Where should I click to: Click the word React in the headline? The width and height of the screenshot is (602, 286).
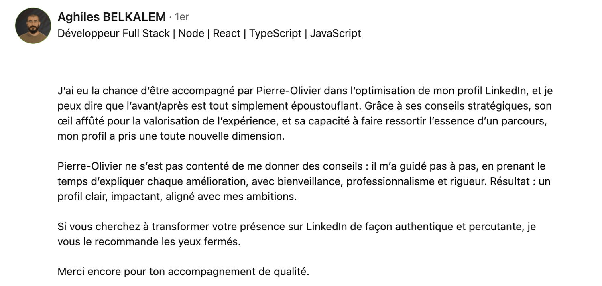pyautogui.click(x=227, y=33)
